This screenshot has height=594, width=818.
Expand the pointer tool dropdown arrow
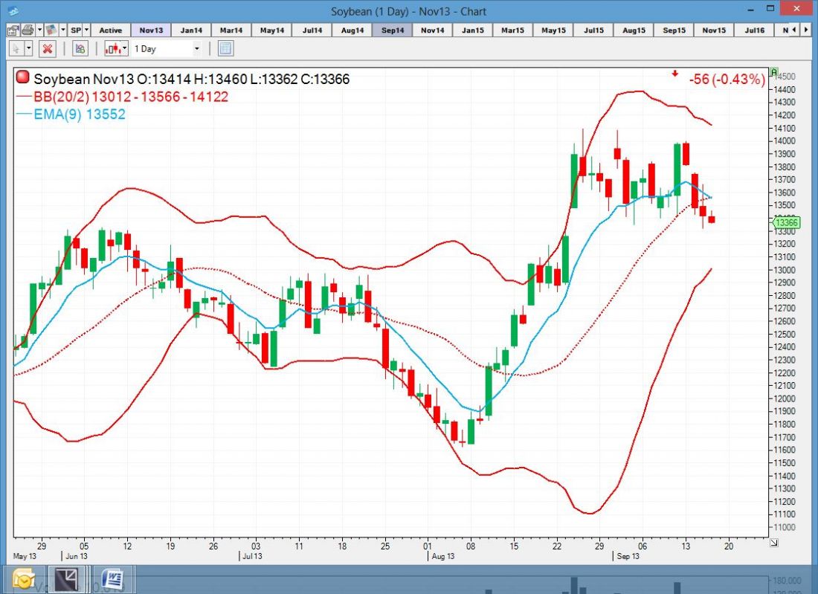[28, 48]
